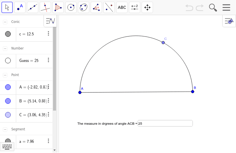Viewport: 236px width, 153px height.
Task: Open the search magnifier
Action: [213, 8]
